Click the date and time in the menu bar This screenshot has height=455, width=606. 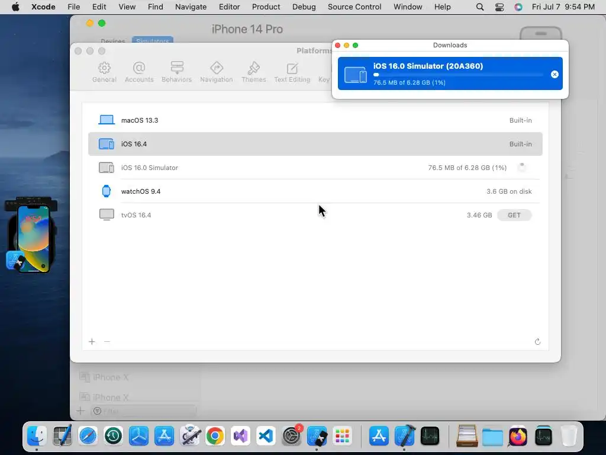563,7
